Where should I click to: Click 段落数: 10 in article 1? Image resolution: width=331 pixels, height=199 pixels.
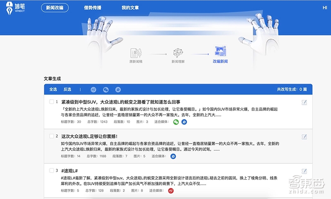pos(122,122)
